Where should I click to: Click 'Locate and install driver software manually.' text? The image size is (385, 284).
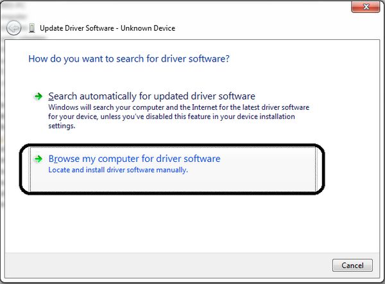click(118, 170)
